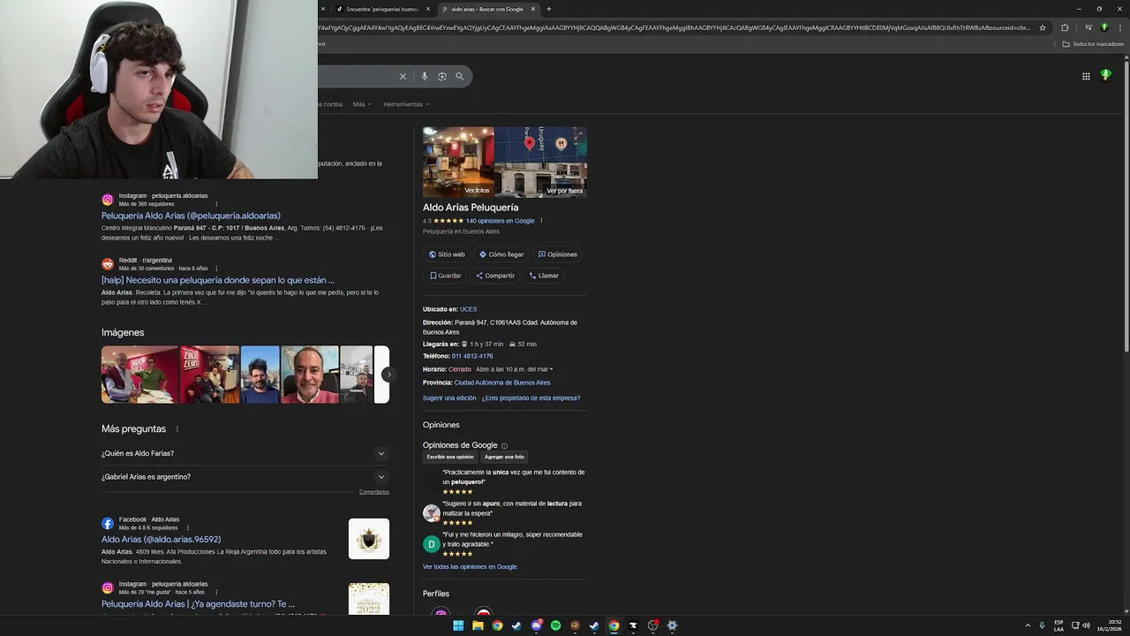Open the Google account avatar
Image resolution: width=1130 pixels, height=636 pixels.
[1105, 76]
